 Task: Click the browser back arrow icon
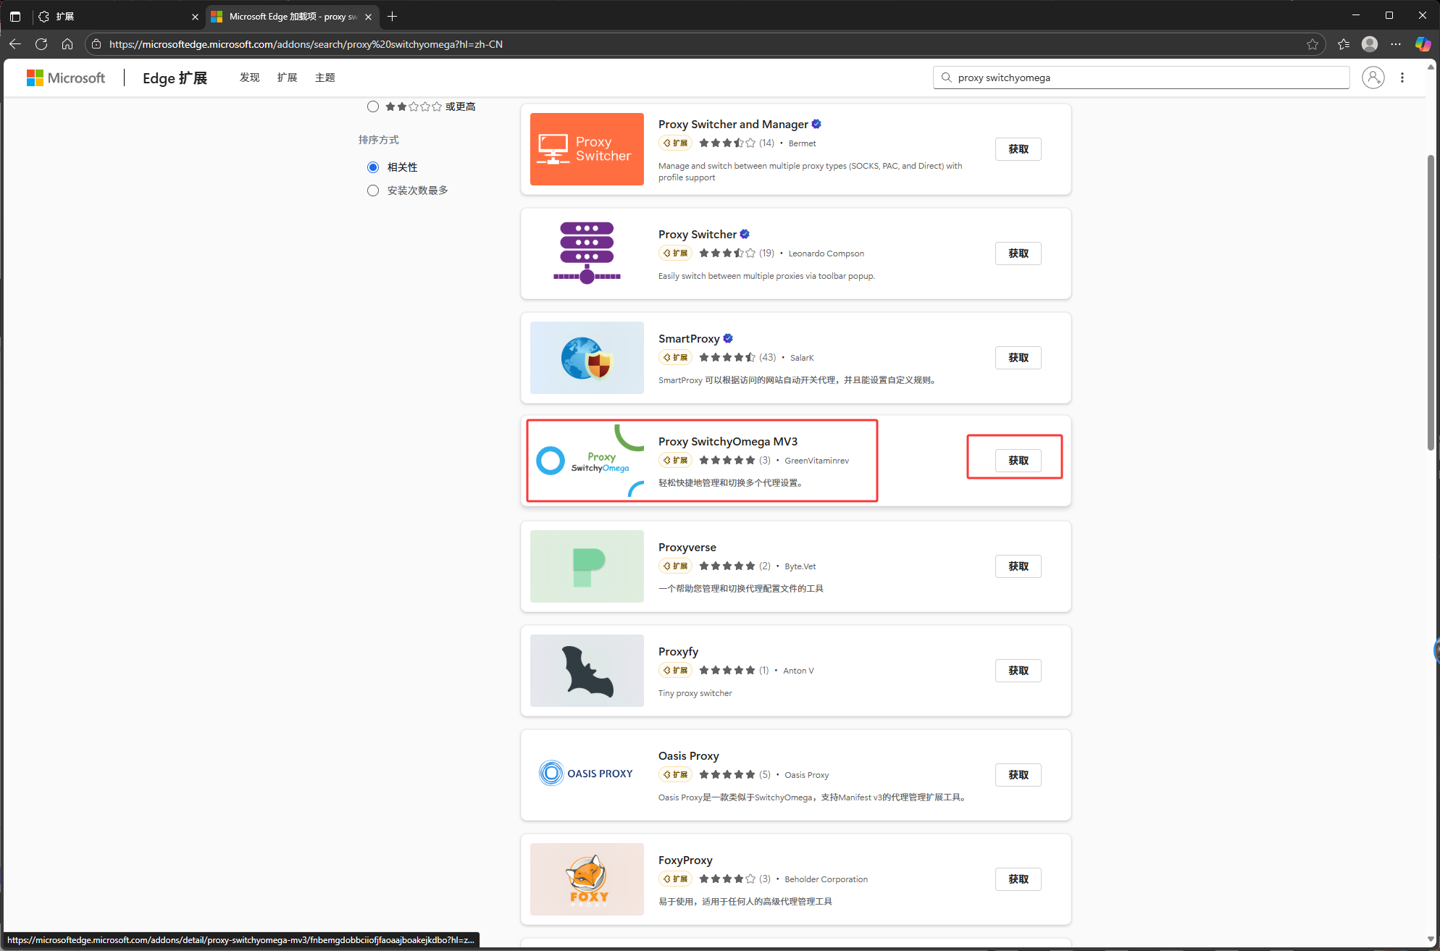click(x=15, y=44)
